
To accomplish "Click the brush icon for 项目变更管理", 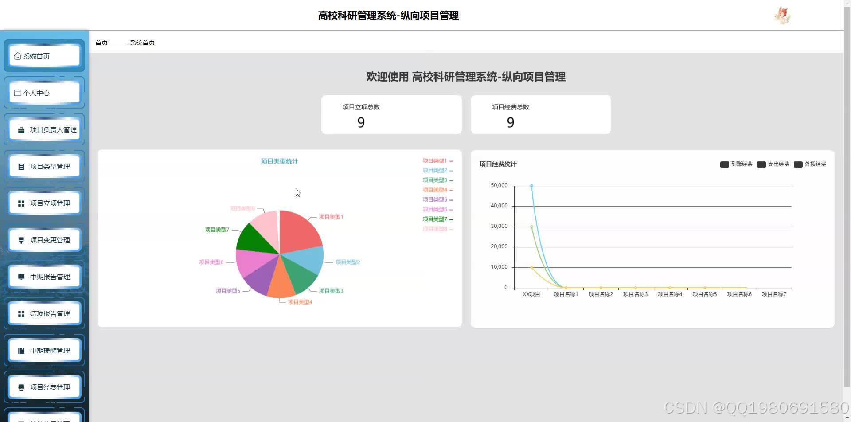I will point(21,240).
